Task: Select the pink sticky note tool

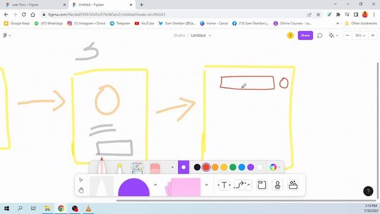Action: (183, 187)
